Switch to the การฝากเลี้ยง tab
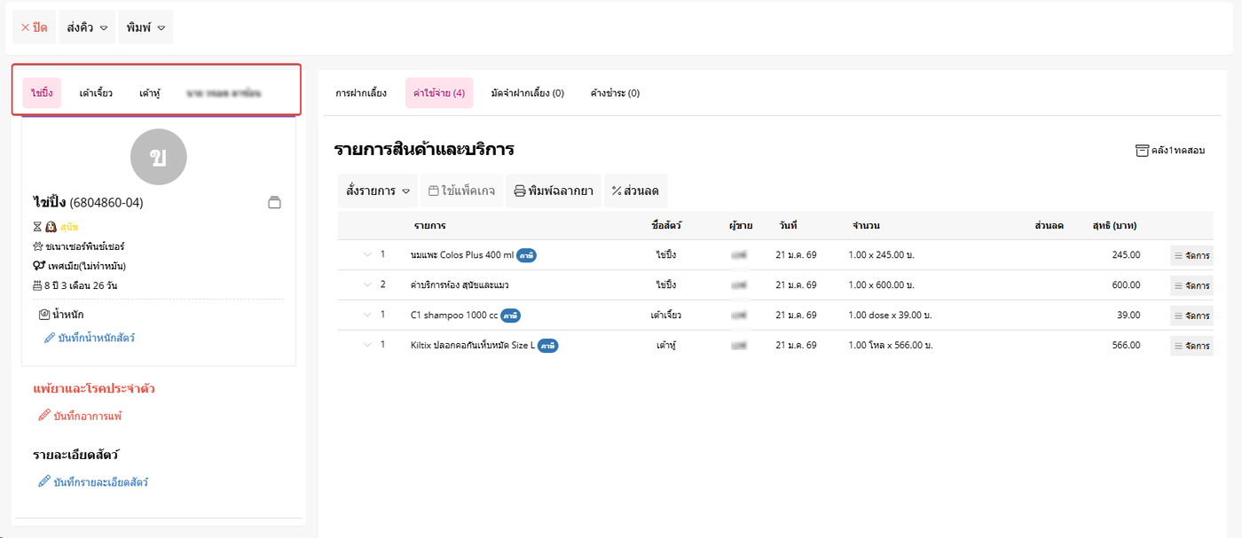This screenshot has height=538, width=1242. tap(361, 93)
